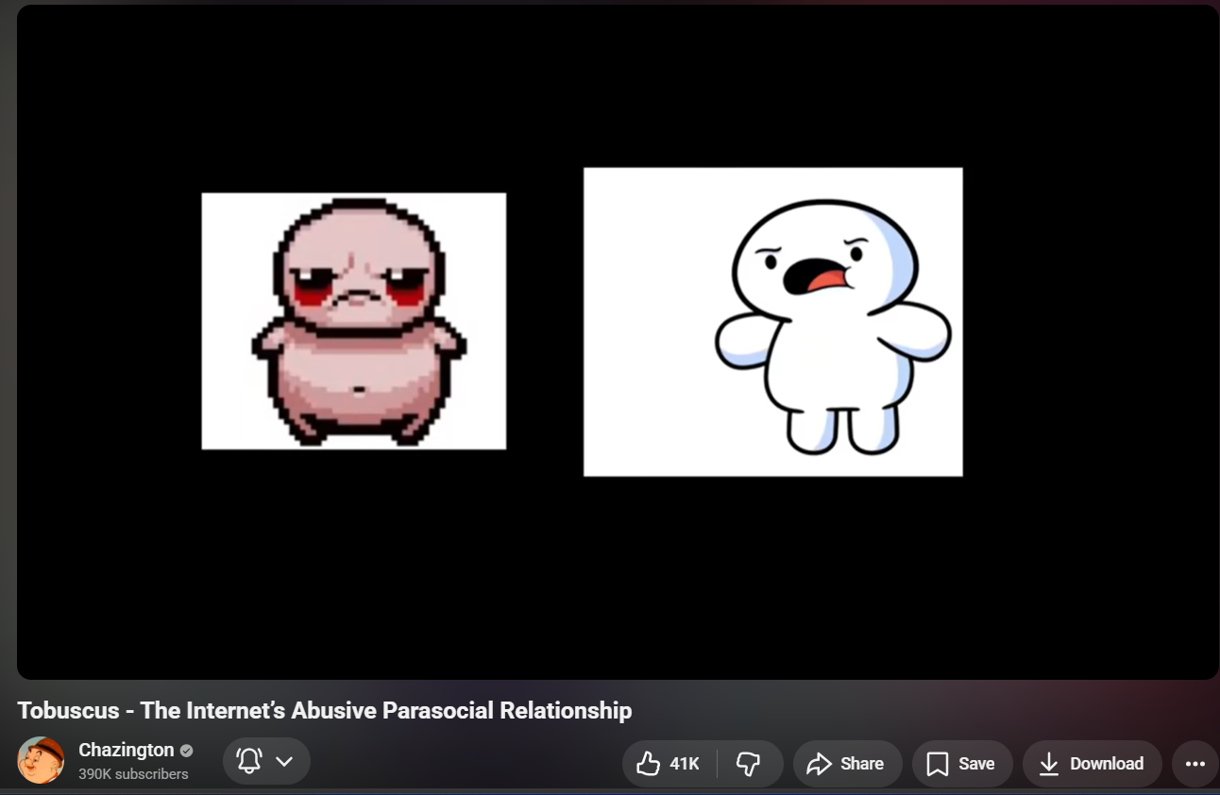Open notification settings bell dropdown

(x=266, y=761)
